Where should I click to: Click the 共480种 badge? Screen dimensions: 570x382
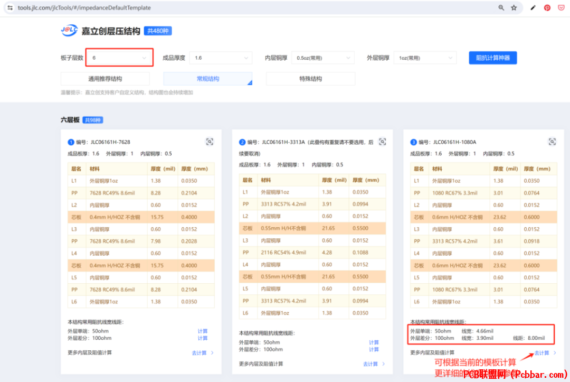pos(158,31)
